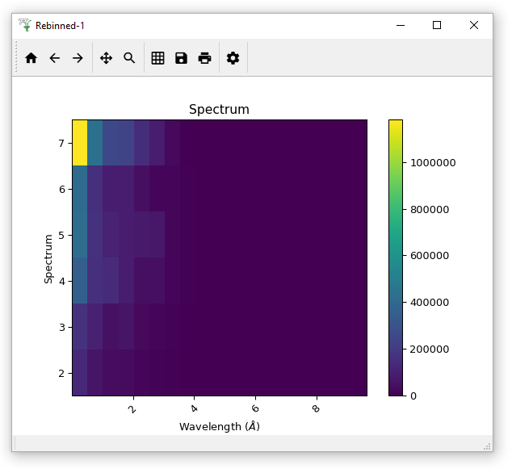This screenshot has width=512, height=473.
Task: Click the resize grip in the bottom-right corner
Action: coord(487,446)
